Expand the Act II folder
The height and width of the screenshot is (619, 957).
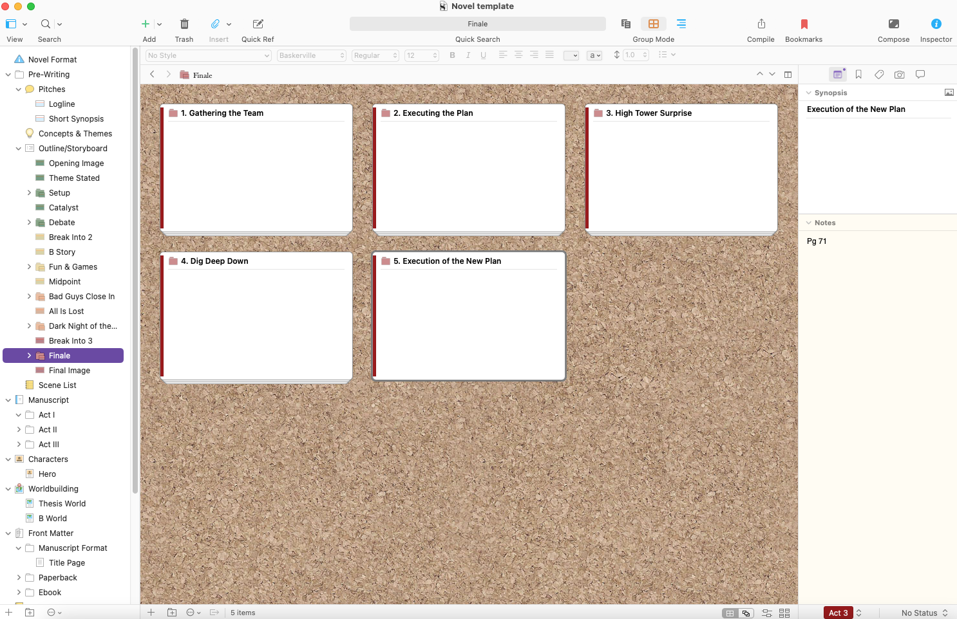[x=19, y=430]
